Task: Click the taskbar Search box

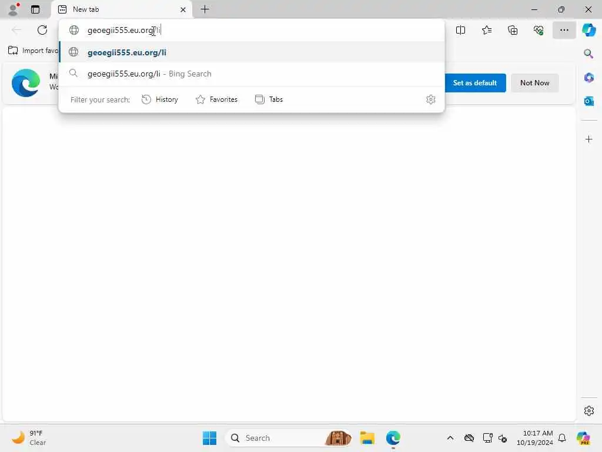Action: [x=289, y=438]
